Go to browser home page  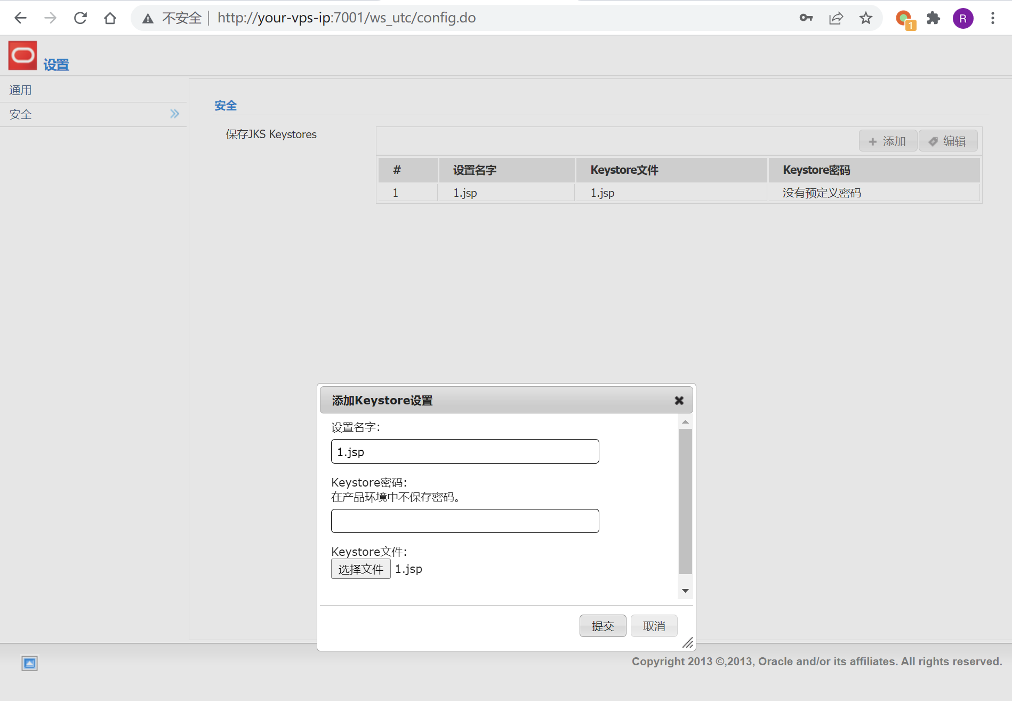110,18
